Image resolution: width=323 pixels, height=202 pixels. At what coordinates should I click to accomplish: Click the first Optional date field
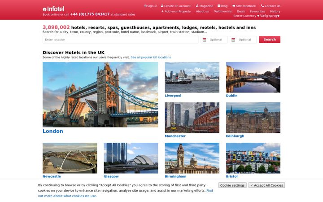pyautogui.click(x=214, y=40)
